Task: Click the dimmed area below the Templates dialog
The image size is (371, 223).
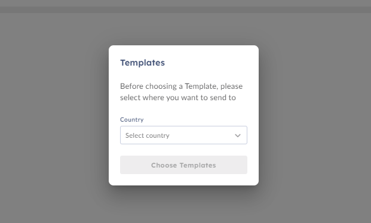Action: pyautogui.click(x=183, y=205)
